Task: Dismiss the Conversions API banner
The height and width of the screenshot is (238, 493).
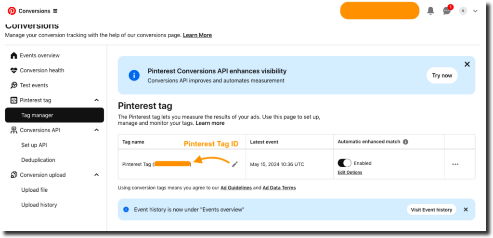Action: point(467,64)
